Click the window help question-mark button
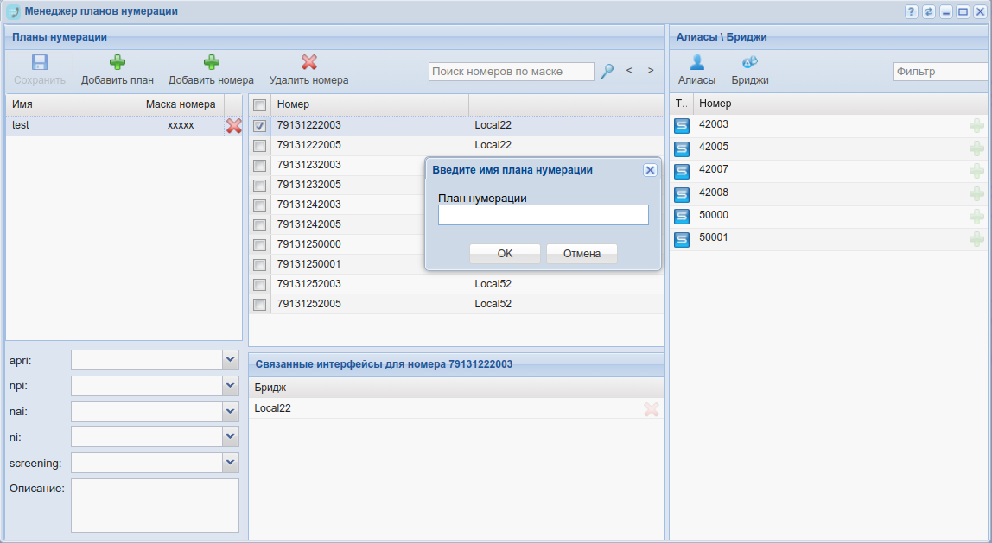 point(911,12)
